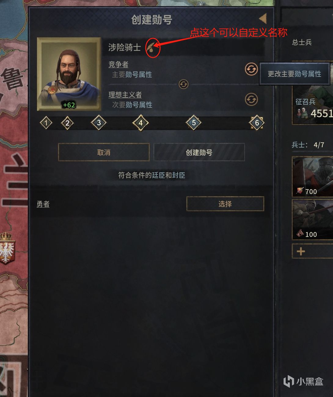Change the primary accolade attribute 竞争者
Image resolution: width=333 pixels, height=397 pixels.
point(251,69)
